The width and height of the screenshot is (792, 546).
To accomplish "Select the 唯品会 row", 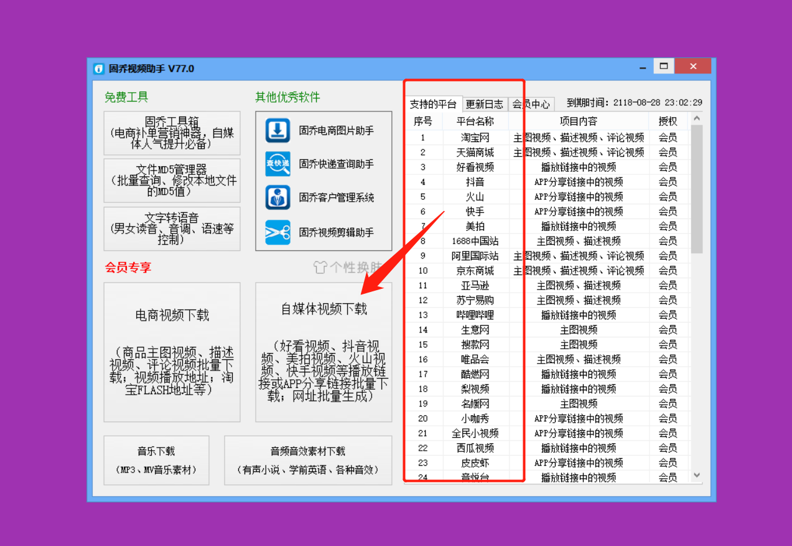I will (547, 359).
